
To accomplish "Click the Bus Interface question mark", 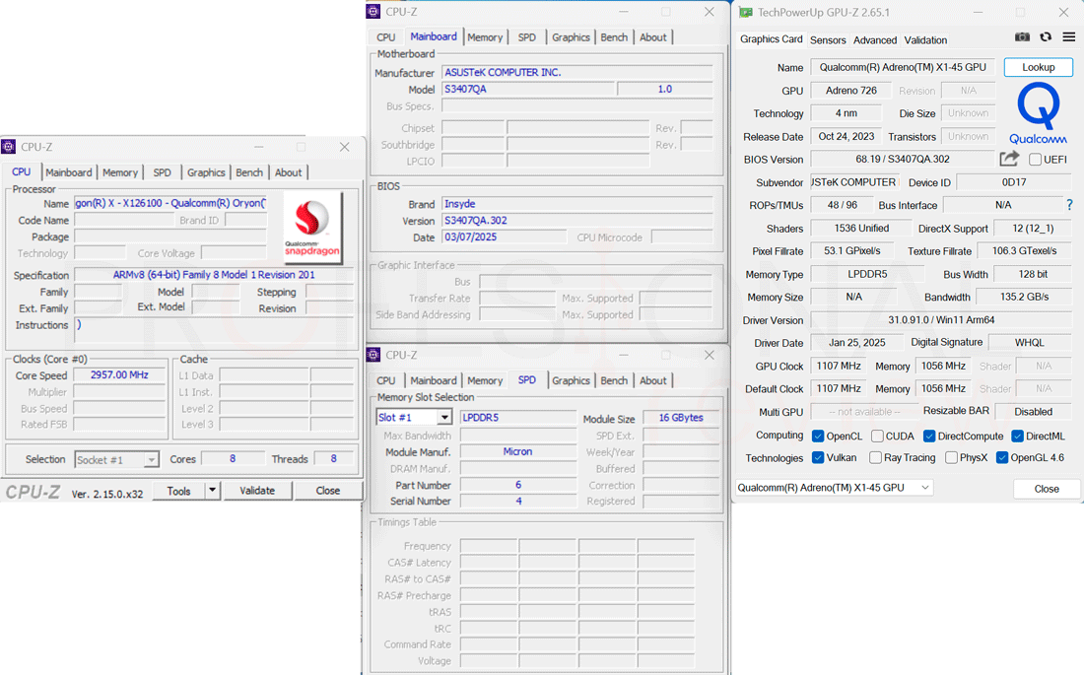I will (1069, 205).
